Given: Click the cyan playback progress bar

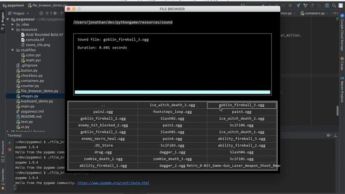Looking at the screenshot, I should [x=172, y=92].
